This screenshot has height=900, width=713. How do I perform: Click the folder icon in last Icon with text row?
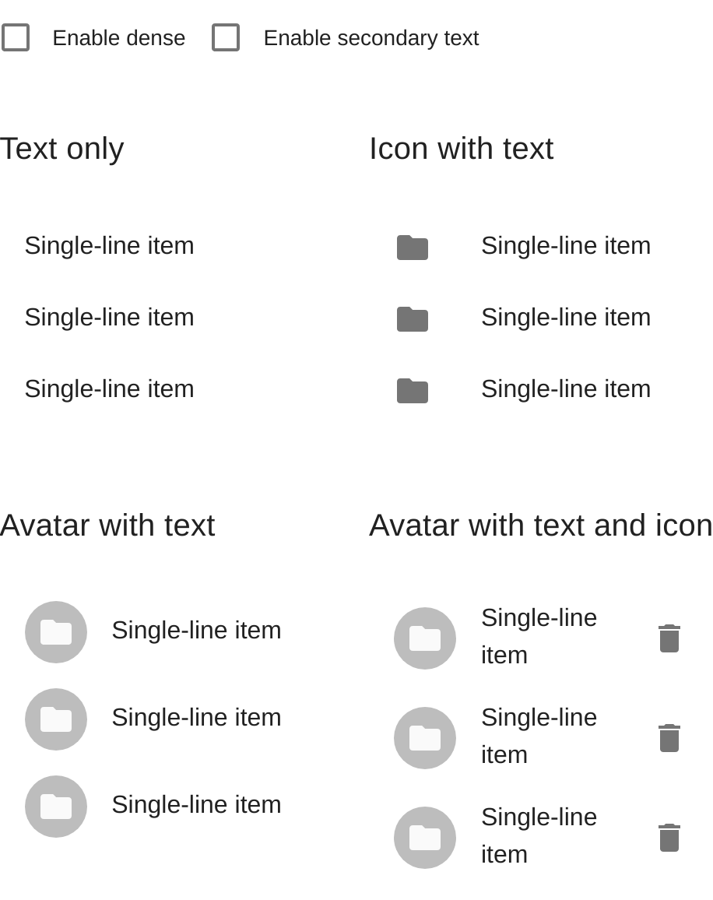[412, 390]
